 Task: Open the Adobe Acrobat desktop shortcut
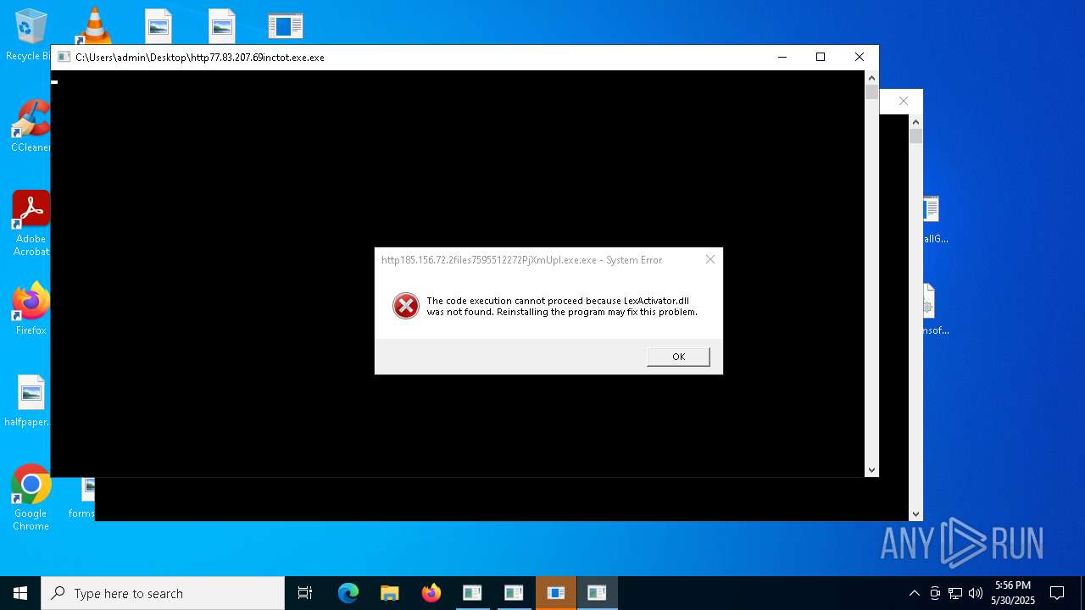tap(31, 224)
